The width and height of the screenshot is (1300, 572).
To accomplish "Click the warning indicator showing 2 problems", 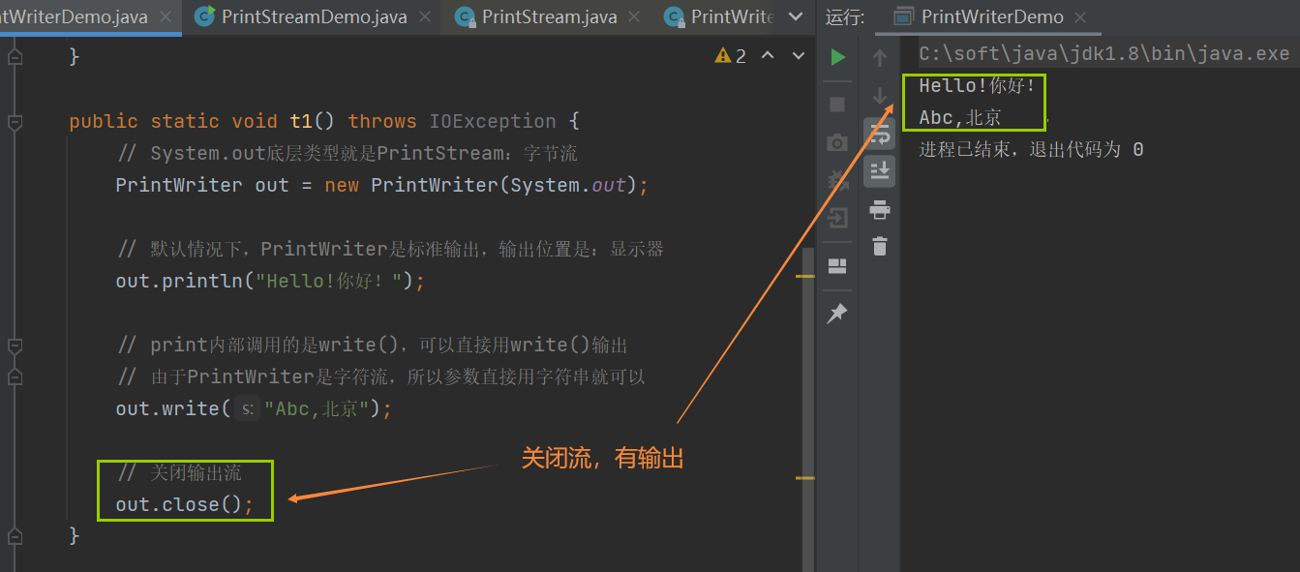I will tap(731, 56).
